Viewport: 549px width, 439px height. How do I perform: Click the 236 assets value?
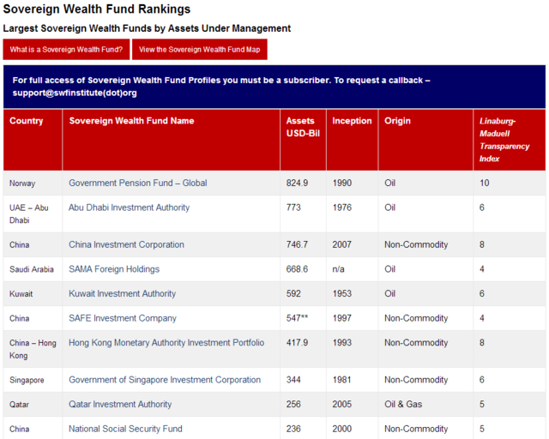[293, 429]
